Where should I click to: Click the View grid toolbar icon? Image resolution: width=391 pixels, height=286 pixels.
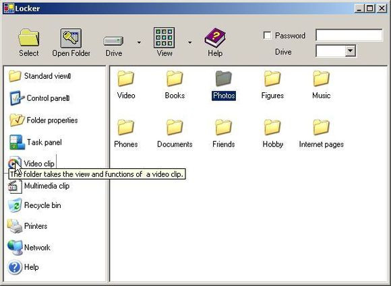pyautogui.click(x=164, y=38)
